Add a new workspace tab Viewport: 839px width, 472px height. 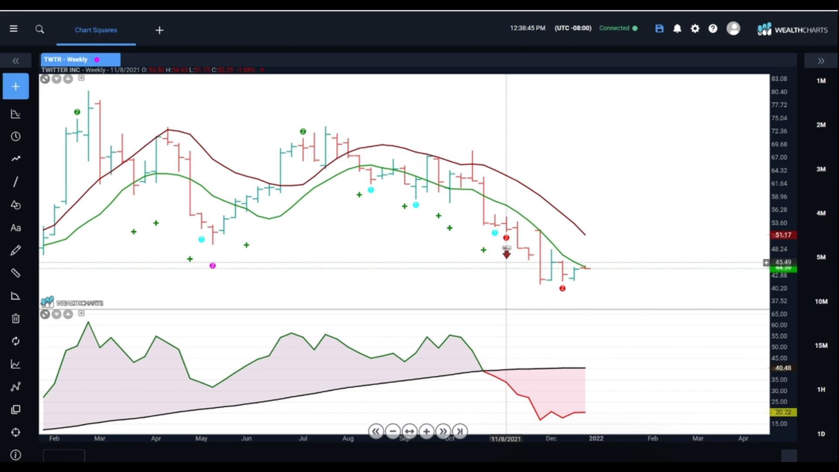coord(159,30)
